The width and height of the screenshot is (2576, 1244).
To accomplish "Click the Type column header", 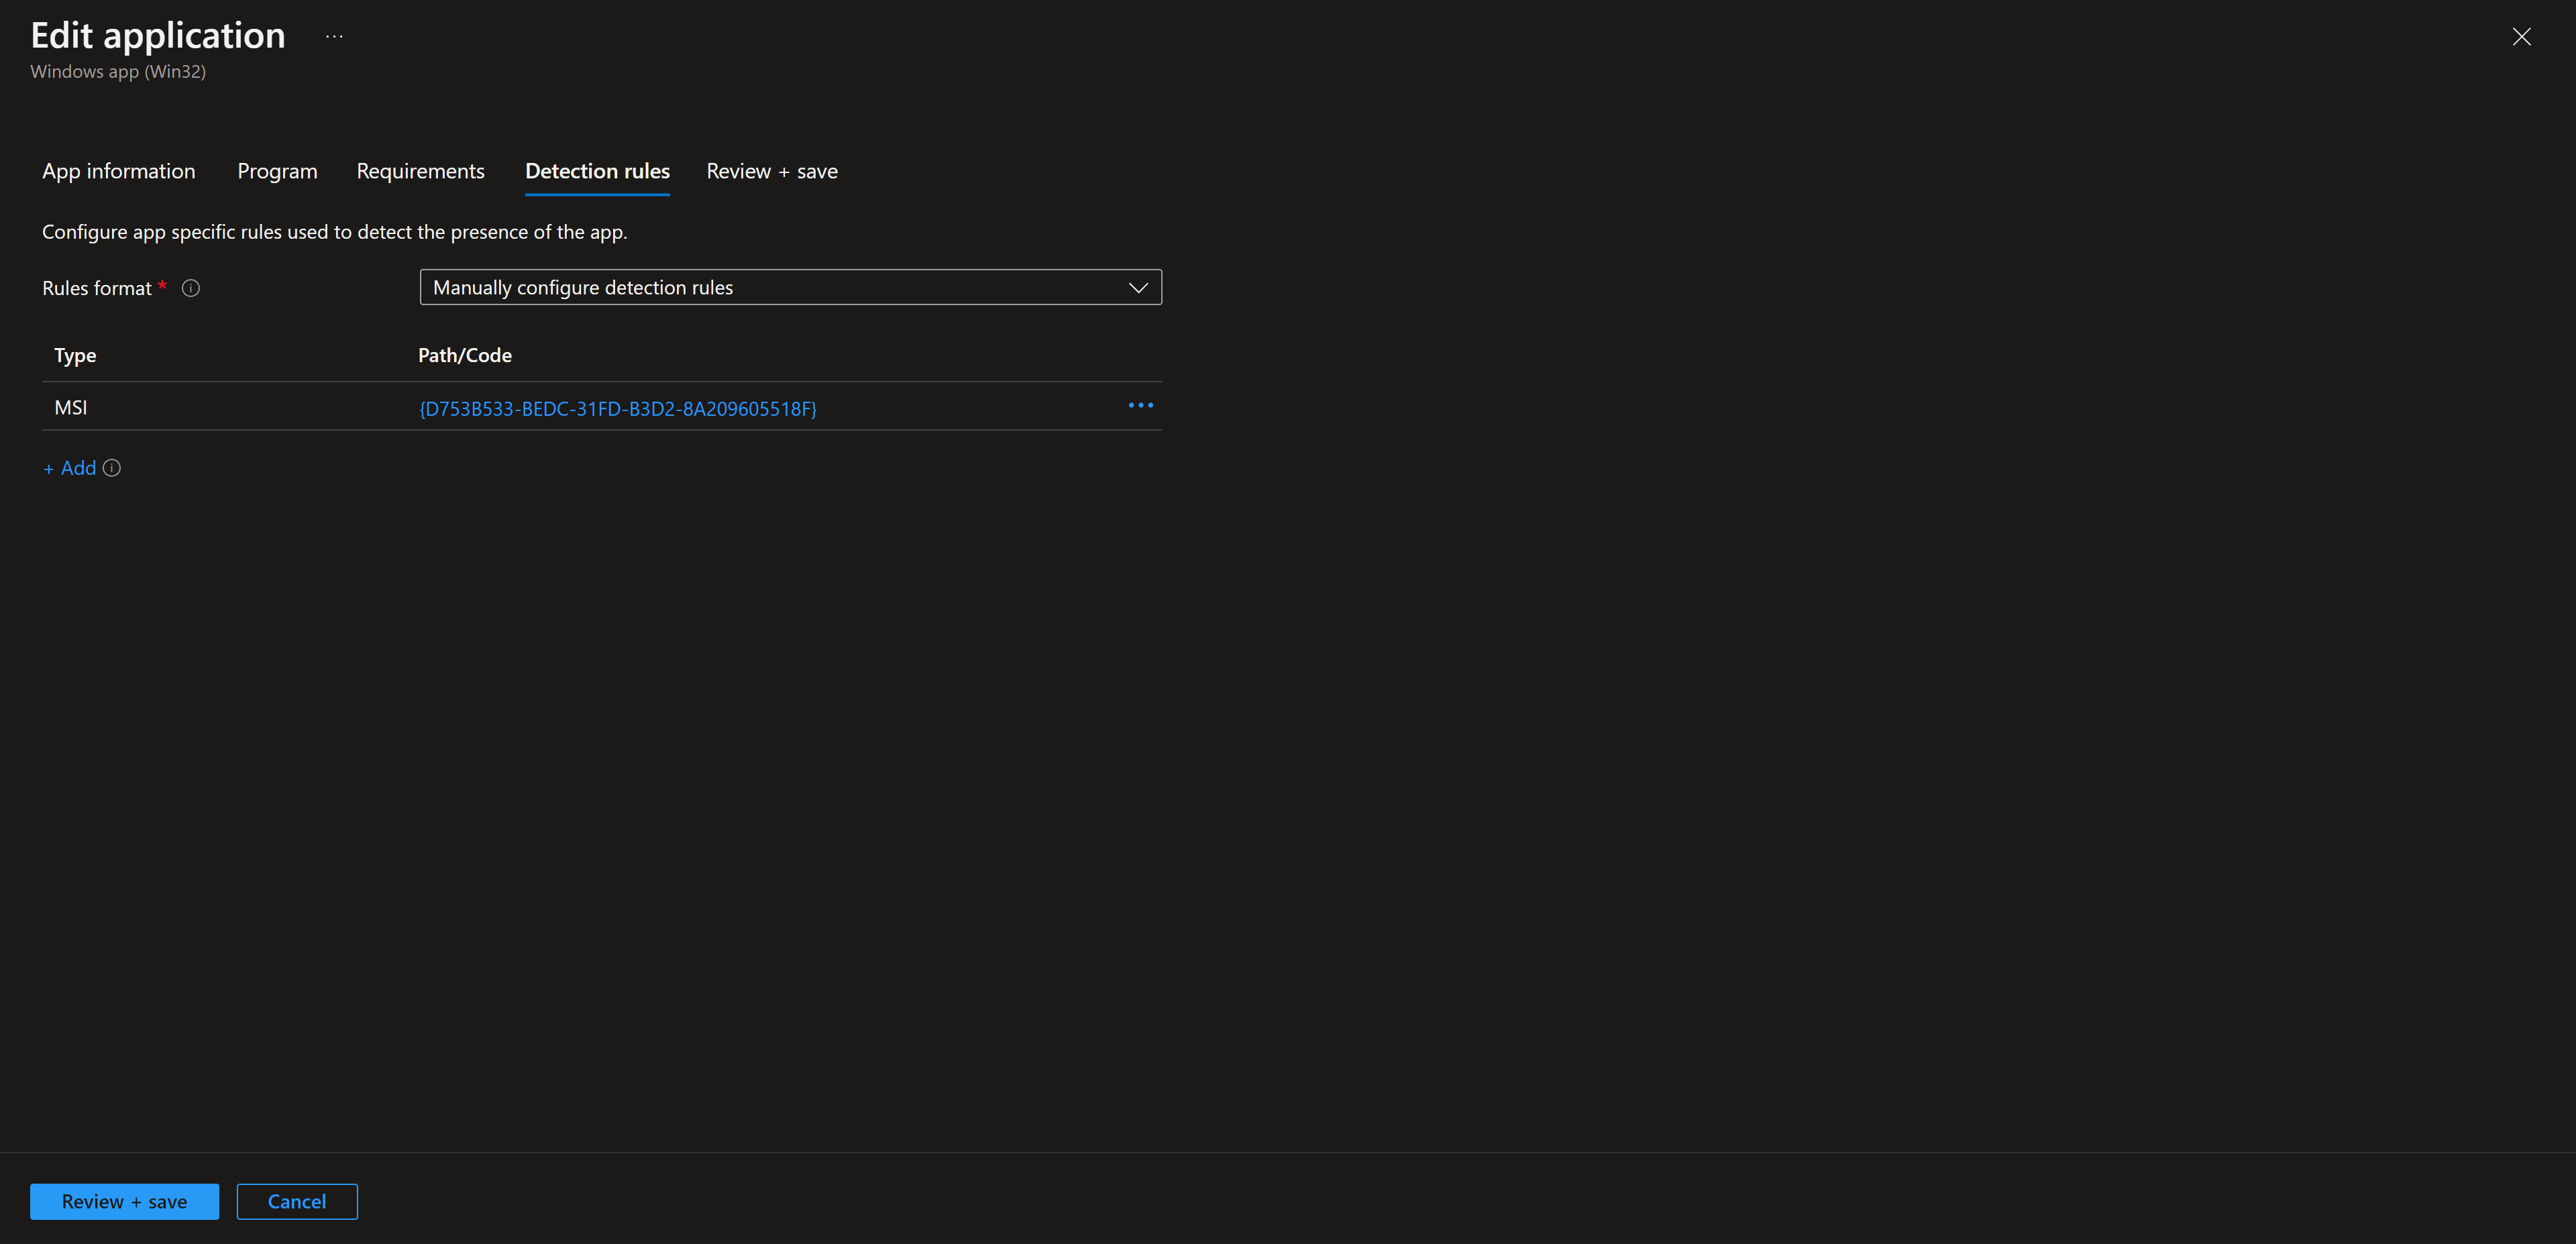I will pos(75,355).
